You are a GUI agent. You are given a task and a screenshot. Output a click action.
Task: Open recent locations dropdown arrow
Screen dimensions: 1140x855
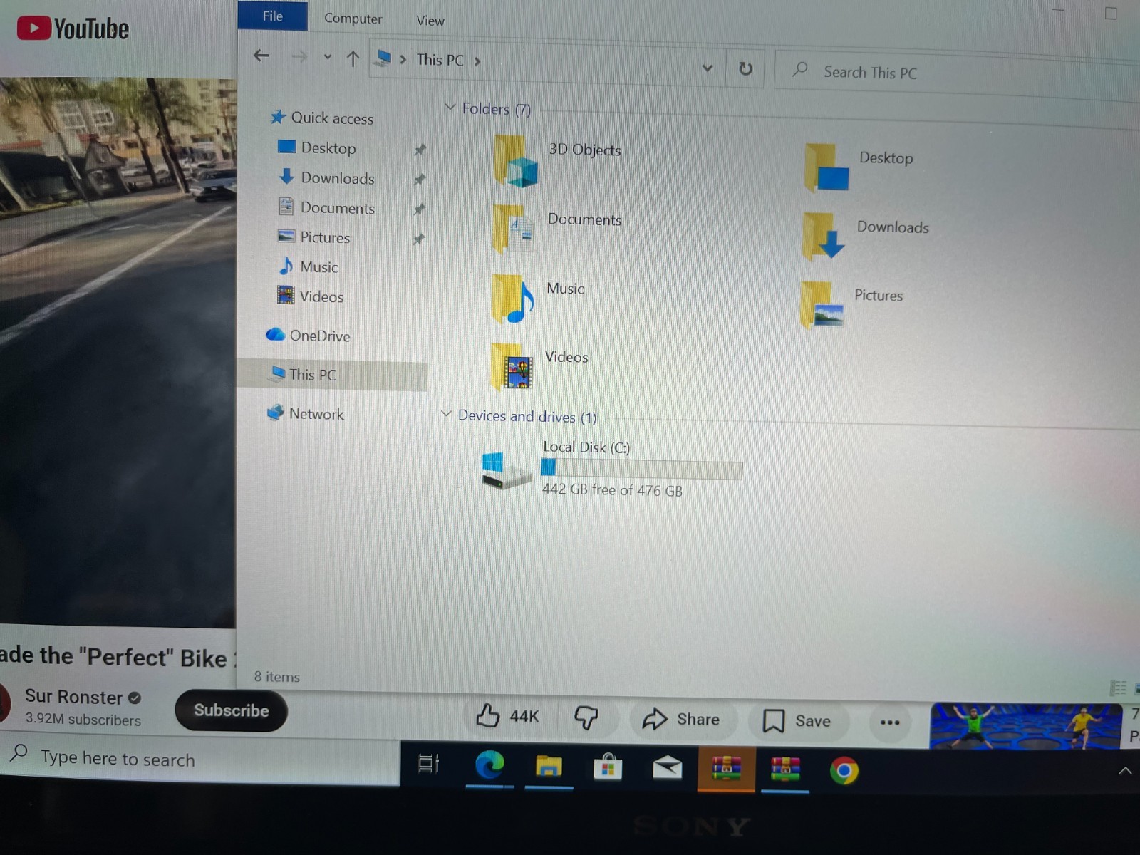tap(328, 57)
